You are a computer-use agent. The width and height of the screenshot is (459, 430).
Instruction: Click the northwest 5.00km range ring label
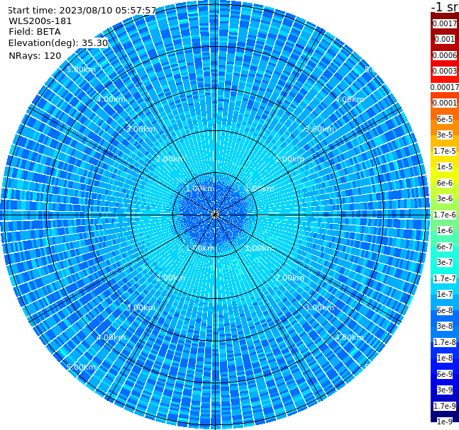81,69
